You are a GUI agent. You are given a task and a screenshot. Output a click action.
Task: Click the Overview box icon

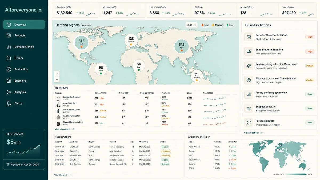pyautogui.click(x=9, y=25)
